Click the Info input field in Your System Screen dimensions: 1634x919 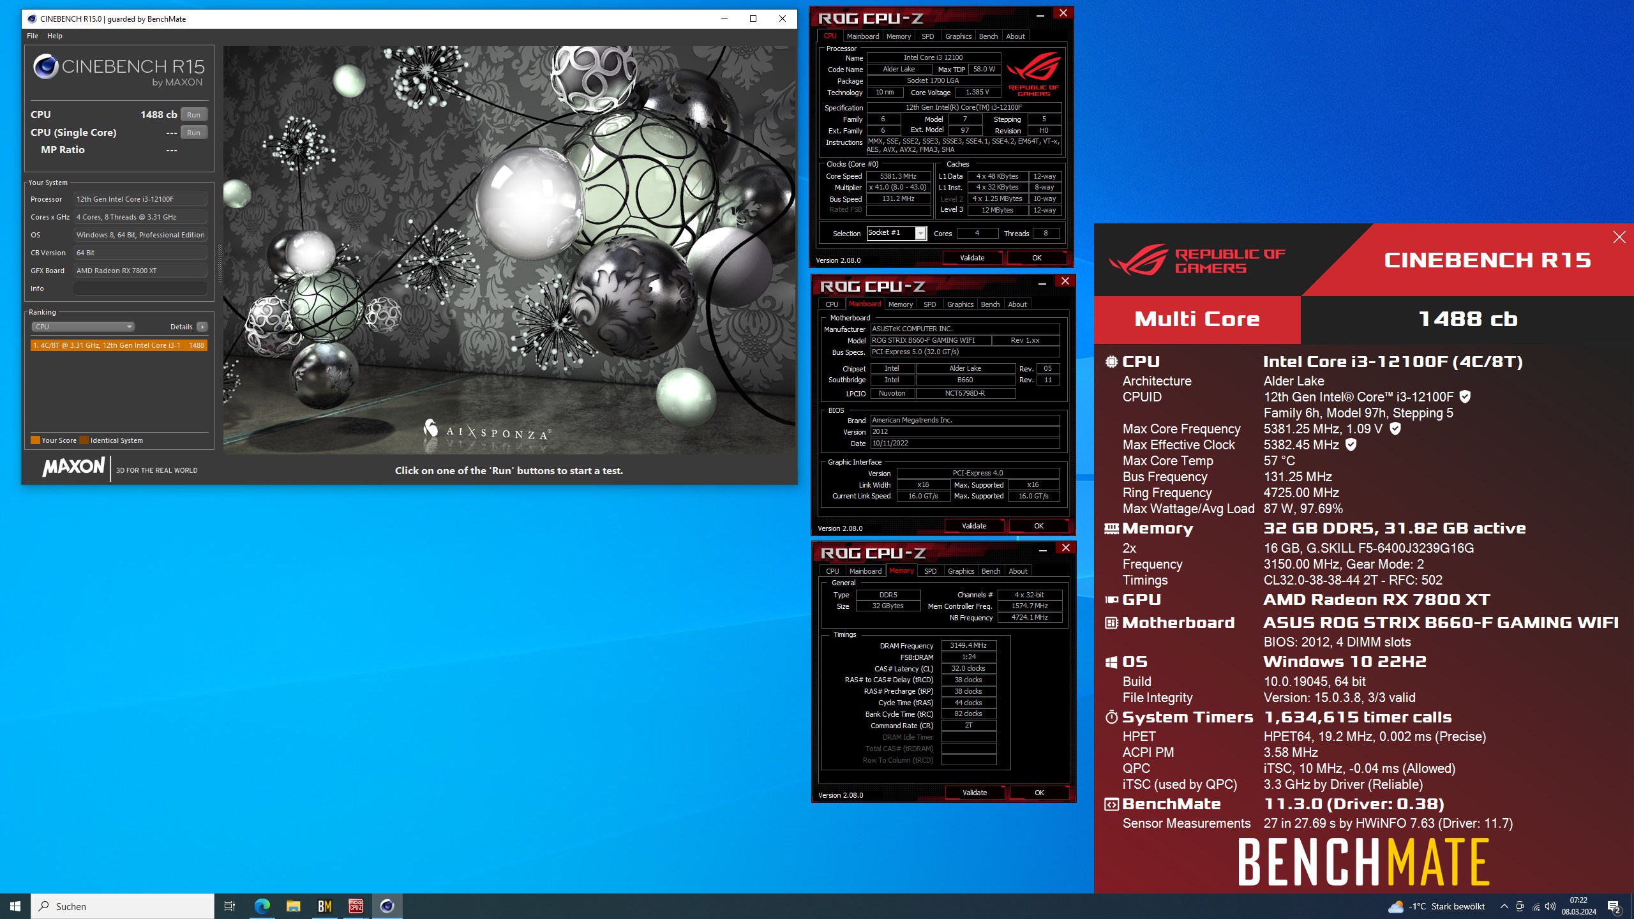140,288
